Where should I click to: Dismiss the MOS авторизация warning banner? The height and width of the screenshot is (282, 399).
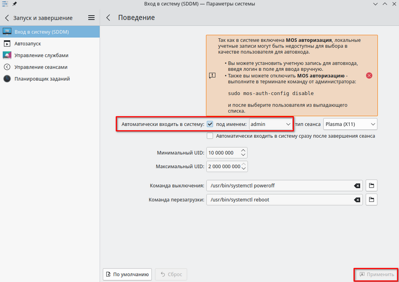tap(369, 75)
